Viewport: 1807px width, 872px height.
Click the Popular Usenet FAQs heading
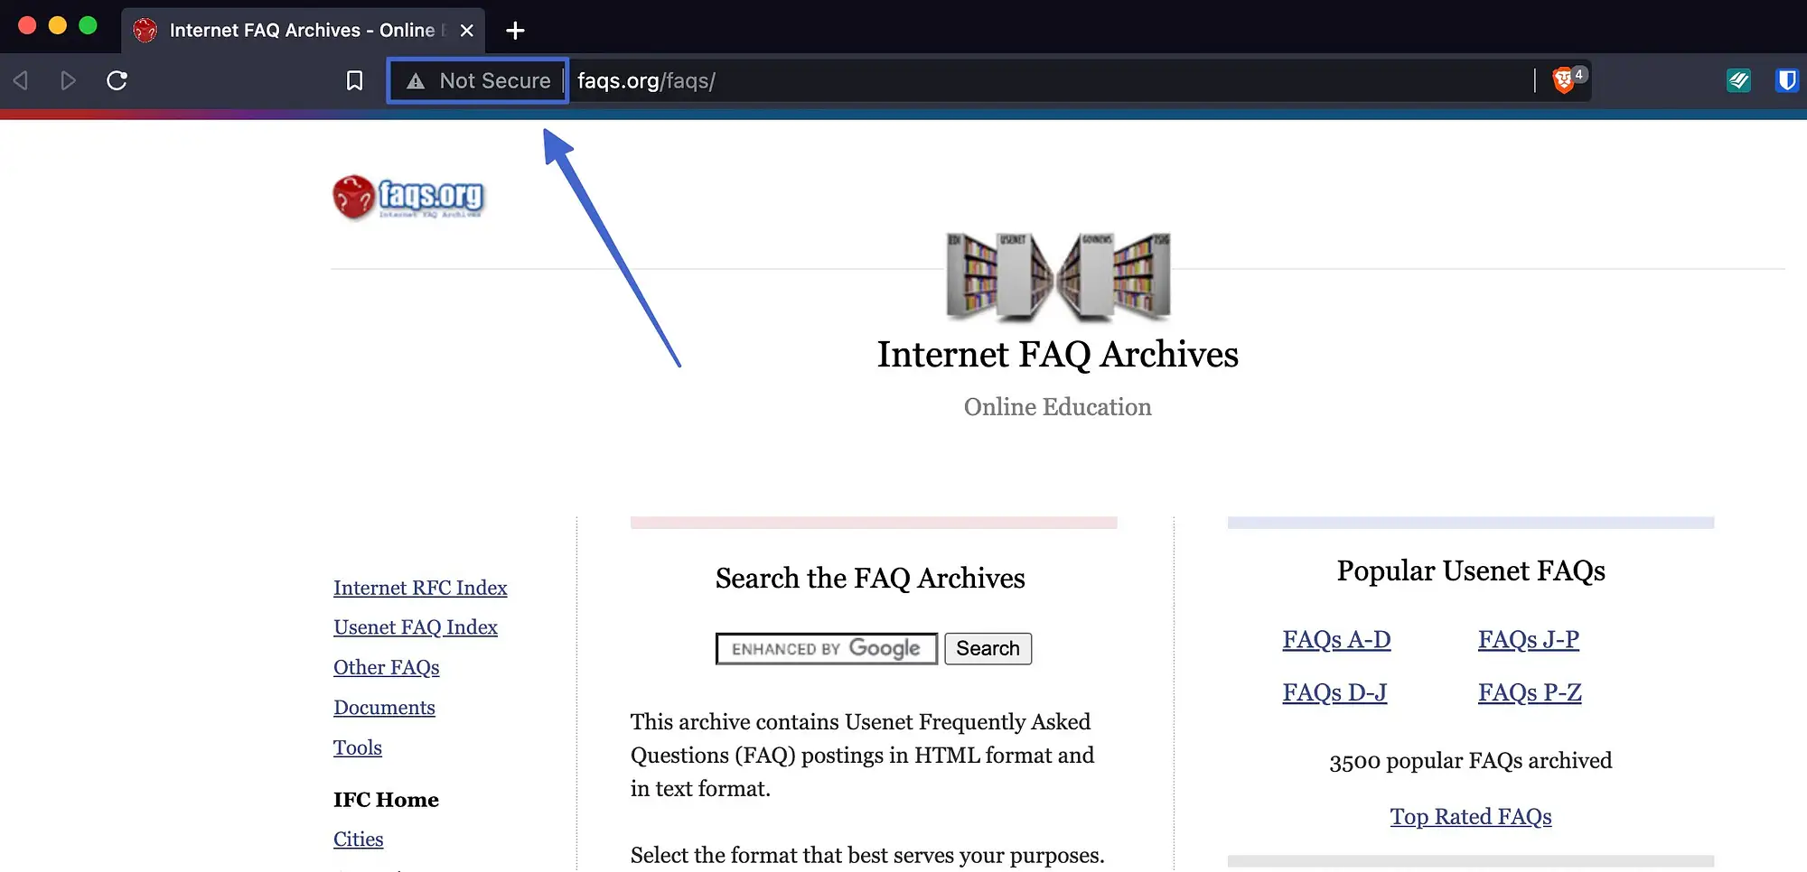pos(1471,571)
